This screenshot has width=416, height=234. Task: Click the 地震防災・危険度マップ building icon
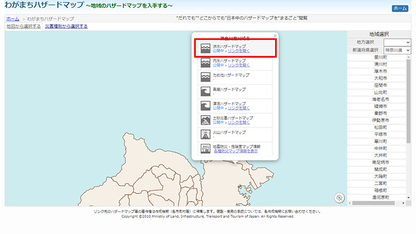click(205, 149)
